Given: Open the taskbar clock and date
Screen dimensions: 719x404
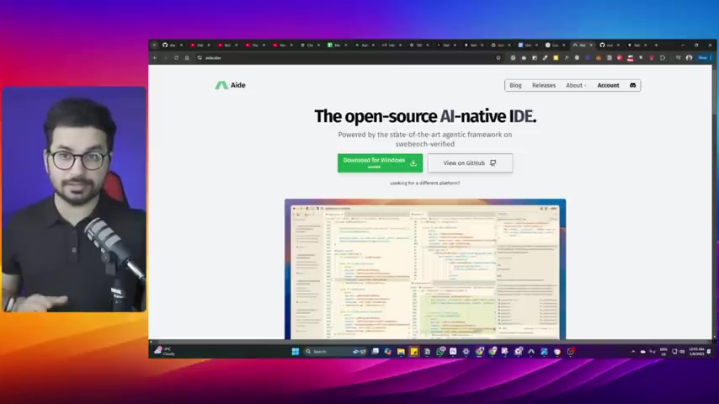Looking at the screenshot, I should coord(696,351).
